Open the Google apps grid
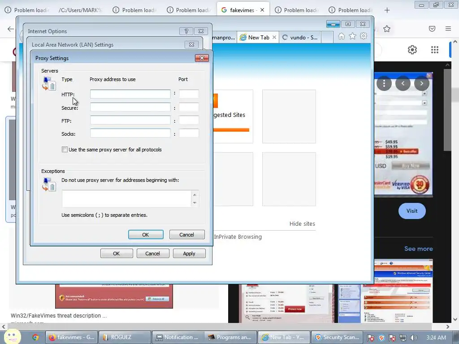 [x=435, y=50]
